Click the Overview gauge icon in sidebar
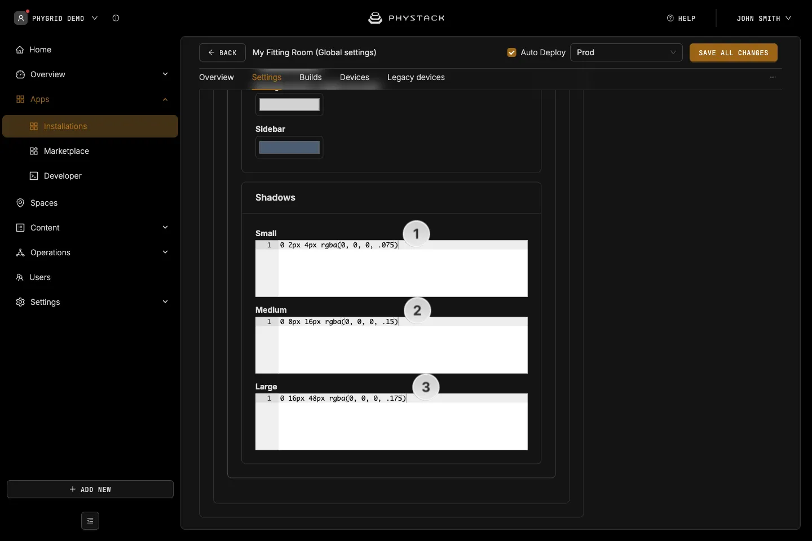 point(20,74)
